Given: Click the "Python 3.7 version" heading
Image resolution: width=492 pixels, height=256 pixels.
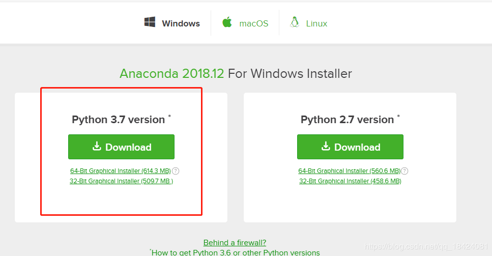Looking at the screenshot, I should pos(118,120).
